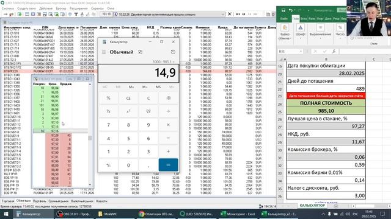391x219 pixels.
Task: Show hidden tray icons chevron
Action: click(323, 214)
